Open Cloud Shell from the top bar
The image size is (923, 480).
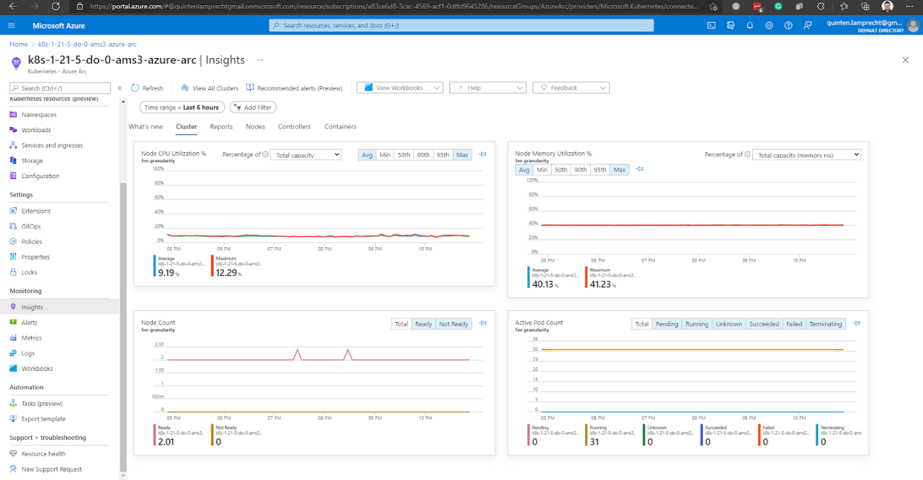click(711, 26)
